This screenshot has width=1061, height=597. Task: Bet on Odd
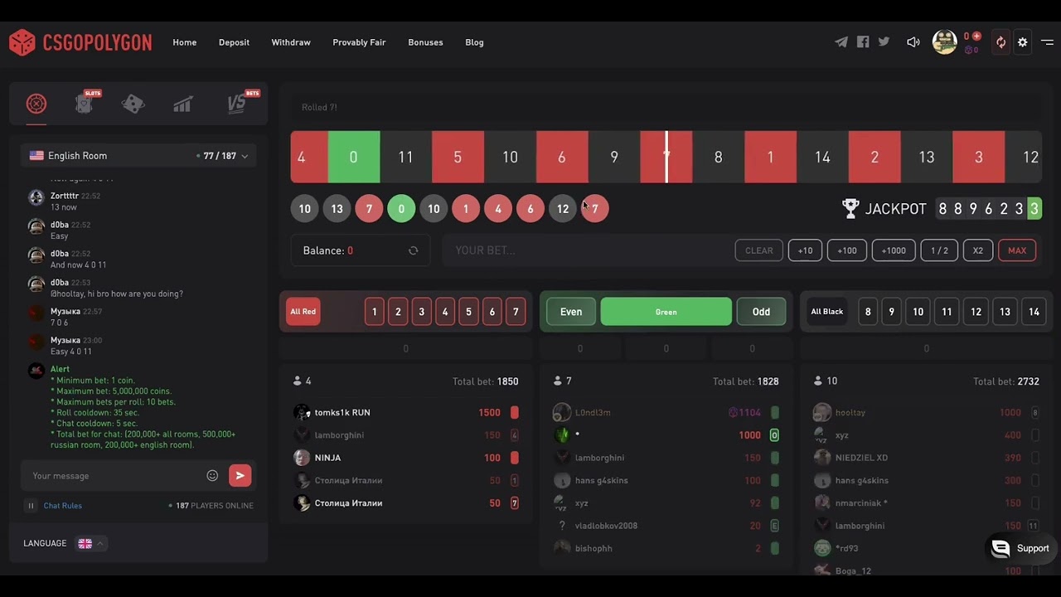click(x=761, y=312)
